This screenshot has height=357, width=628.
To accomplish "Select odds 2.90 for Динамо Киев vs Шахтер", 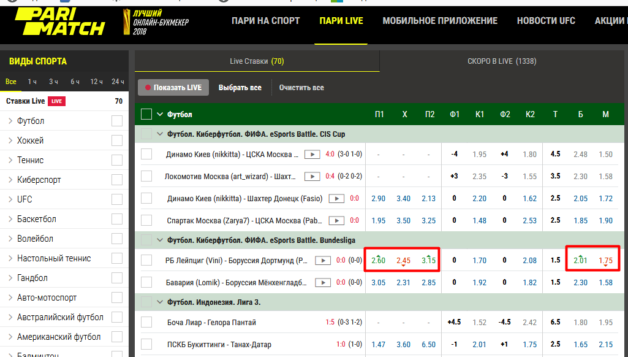I will point(378,199).
